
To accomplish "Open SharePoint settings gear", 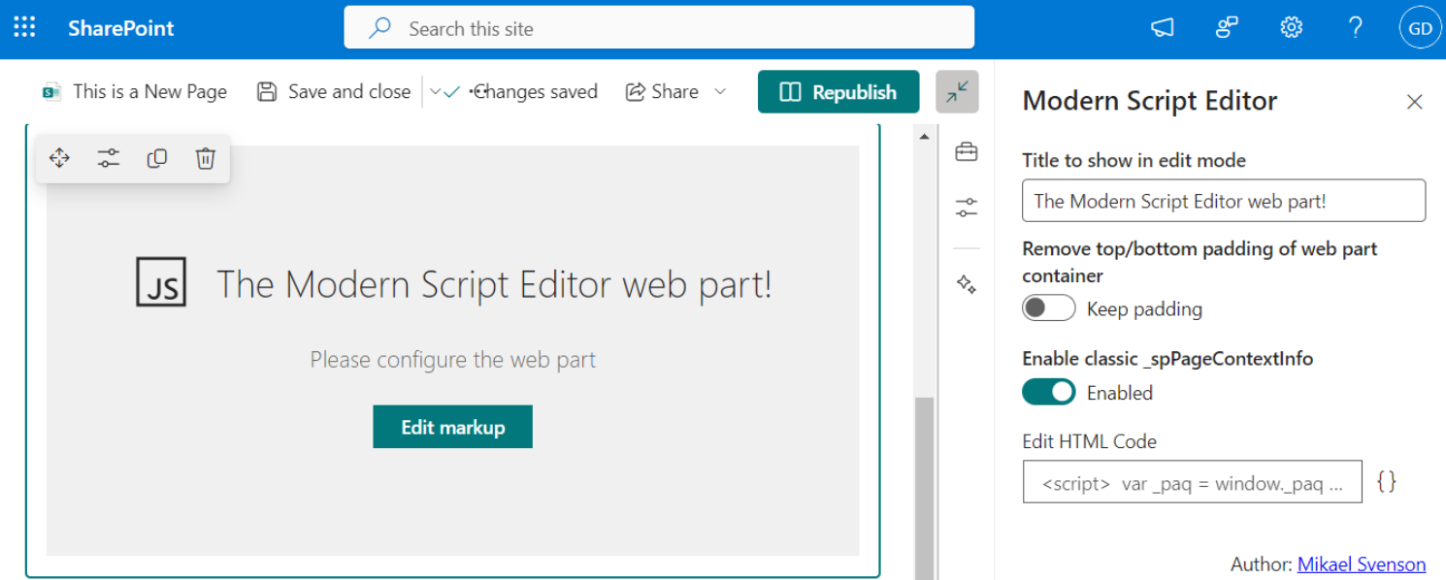I will pyautogui.click(x=1291, y=27).
